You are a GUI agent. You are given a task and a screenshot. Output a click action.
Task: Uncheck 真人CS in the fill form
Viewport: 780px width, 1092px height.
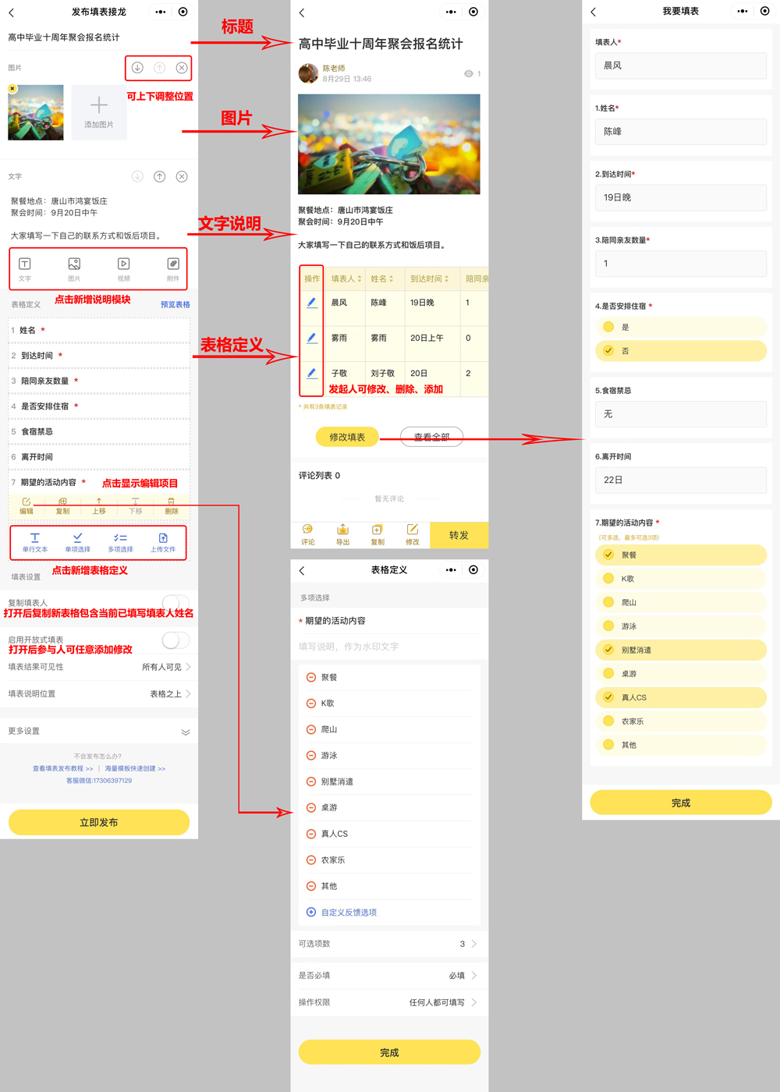coord(680,697)
